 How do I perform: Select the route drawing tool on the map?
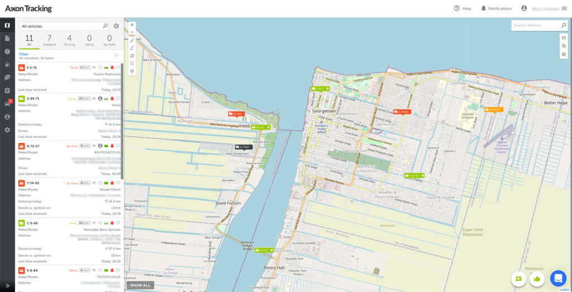(x=132, y=48)
